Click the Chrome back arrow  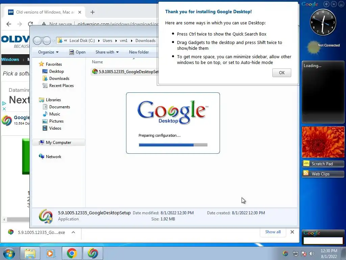[x=8, y=24]
